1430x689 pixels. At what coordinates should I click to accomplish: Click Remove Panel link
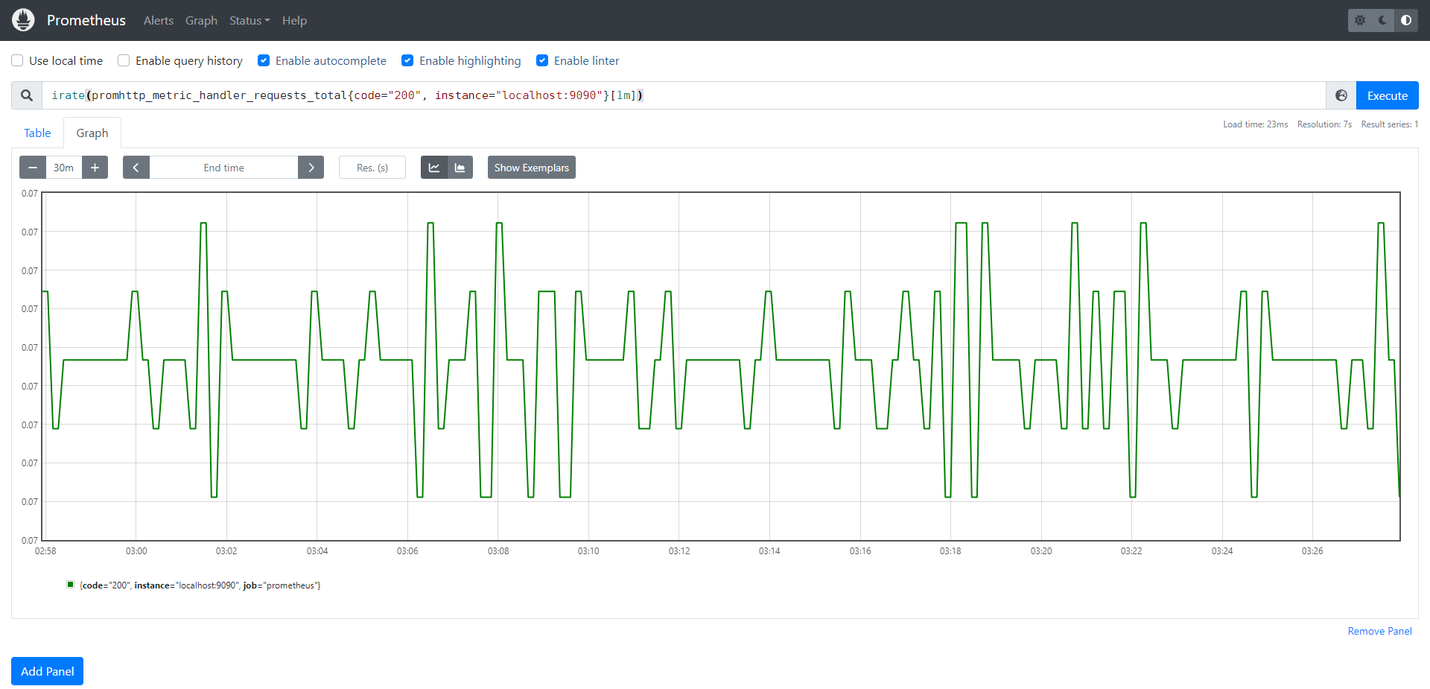click(x=1379, y=631)
